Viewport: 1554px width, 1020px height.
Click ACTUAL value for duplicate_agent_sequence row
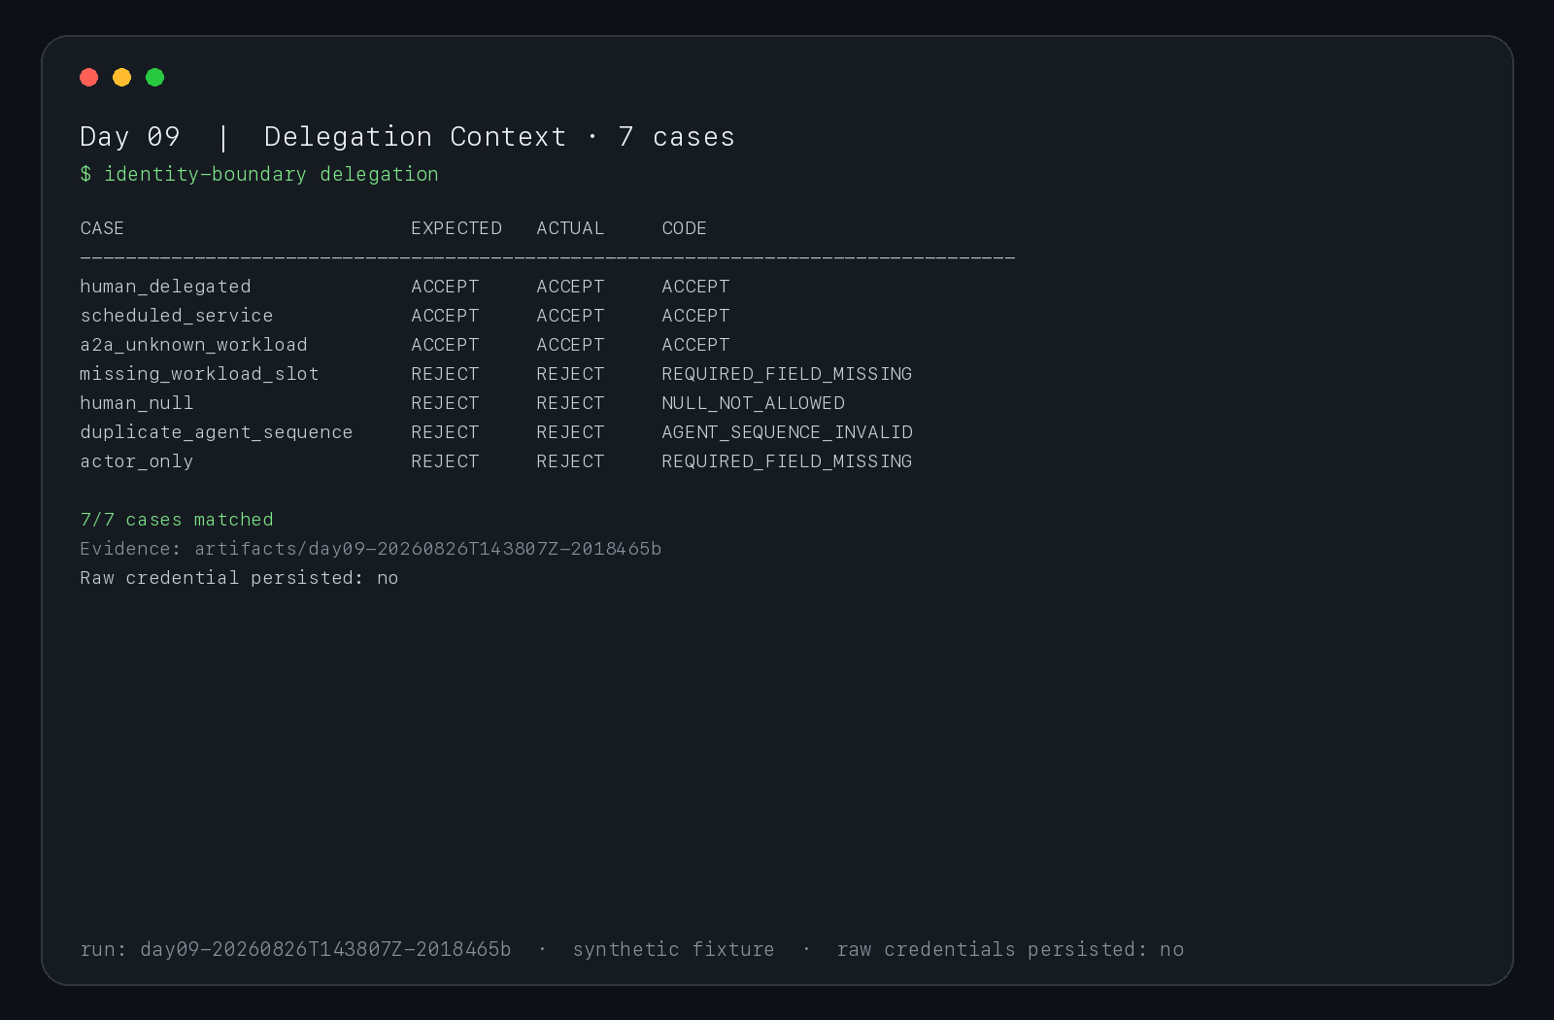coord(570,432)
